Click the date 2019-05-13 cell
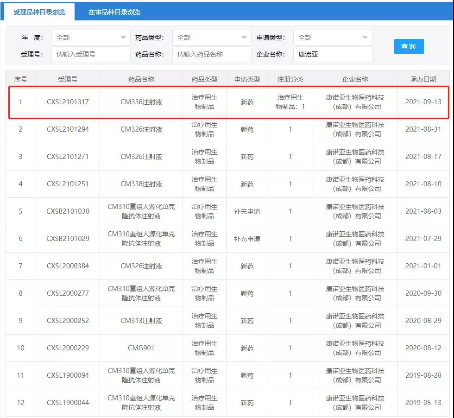 coord(423,403)
